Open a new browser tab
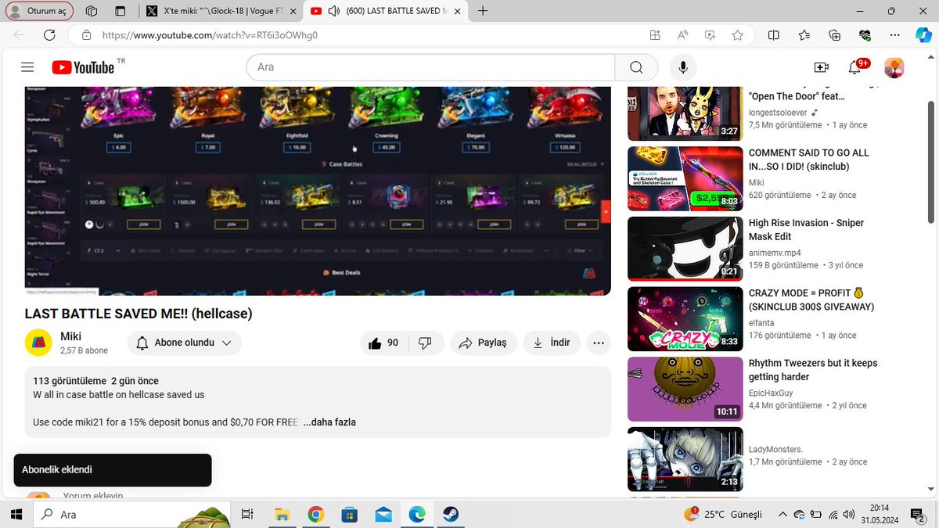 coord(483,11)
